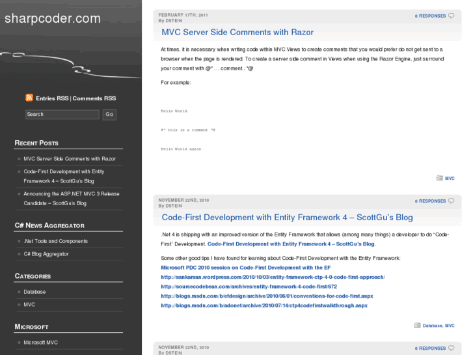The width and height of the screenshot is (473, 355).
Task: Open the Microsoft PDC 2010 session link
Action: [245, 268]
